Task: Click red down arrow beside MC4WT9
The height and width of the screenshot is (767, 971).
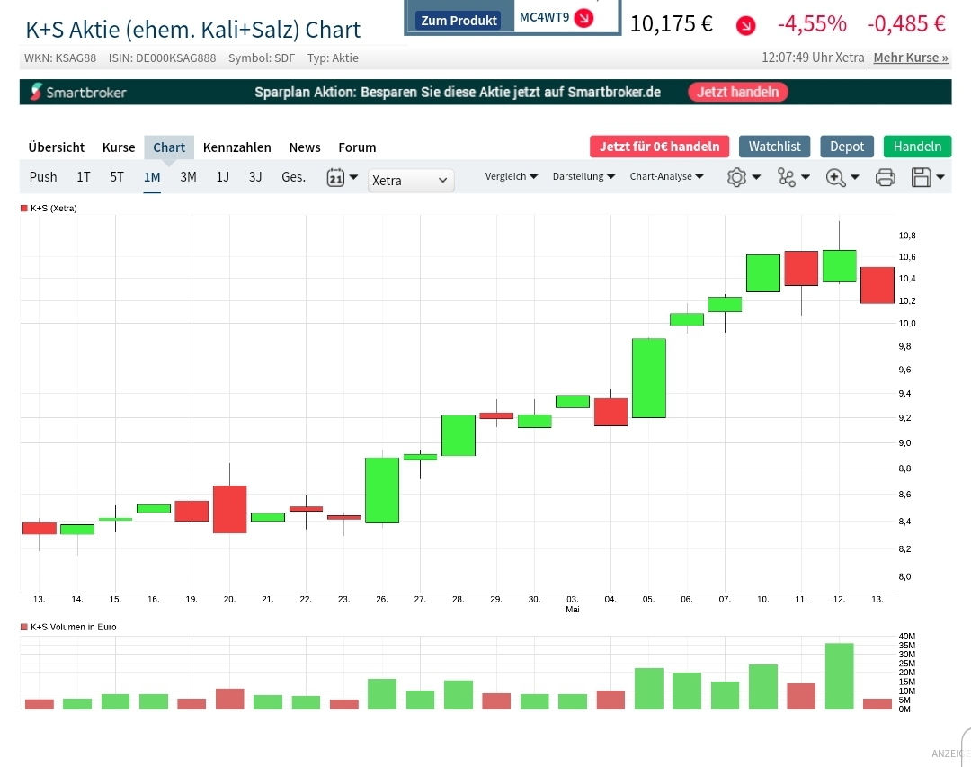Action: click(x=583, y=18)
